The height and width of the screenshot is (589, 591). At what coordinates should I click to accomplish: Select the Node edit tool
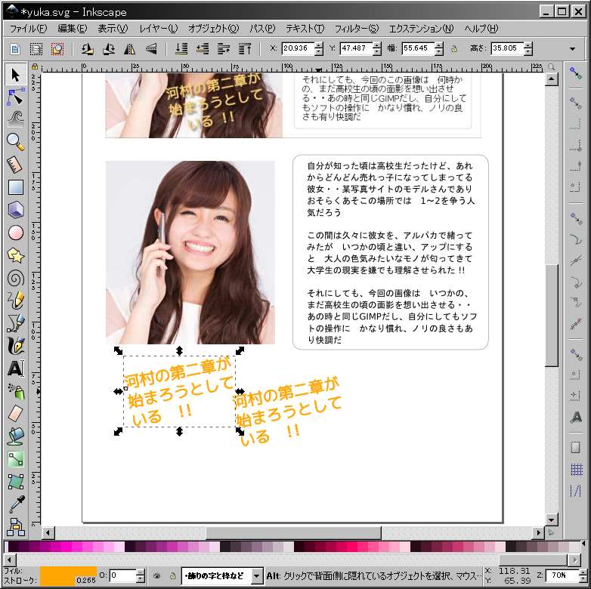pos(15,97)
